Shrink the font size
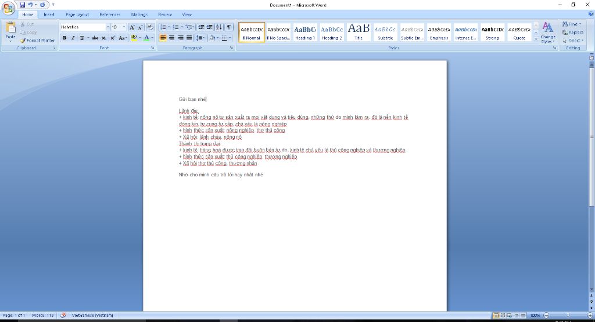 140,27
